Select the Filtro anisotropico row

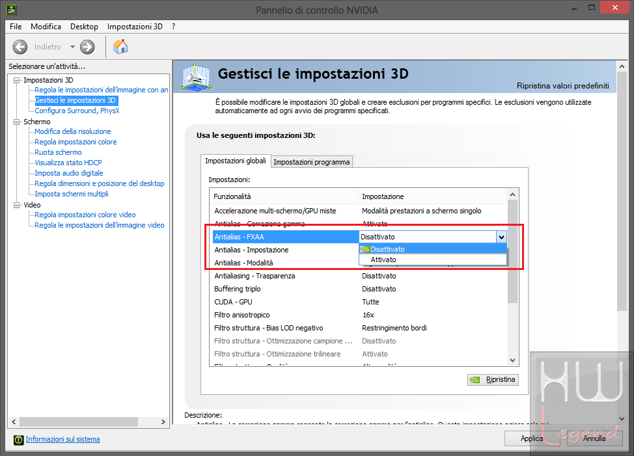coord(359,315)
